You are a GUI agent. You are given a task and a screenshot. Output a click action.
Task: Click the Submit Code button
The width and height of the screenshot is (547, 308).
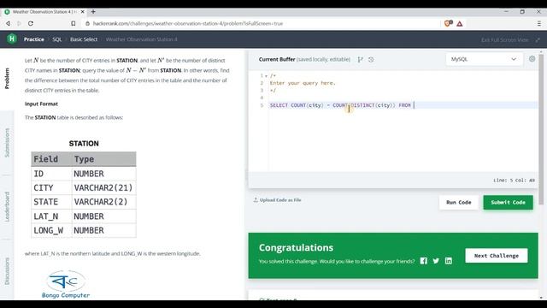(508, 202)
